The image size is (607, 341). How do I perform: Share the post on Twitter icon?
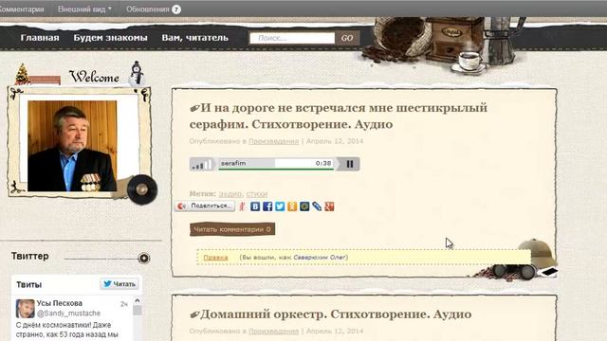(x=280, y=206)
